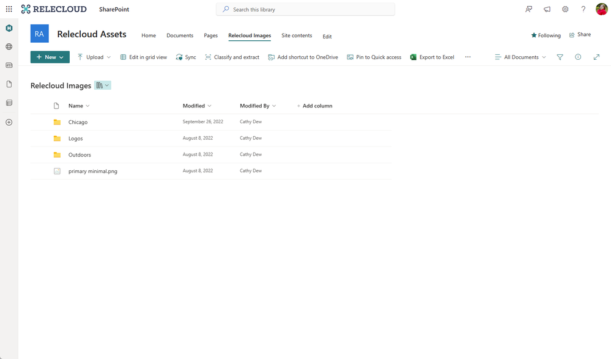Viewport: 611px width, 359px height.
Task: Open the Outdoors folder name
Action: pyautogui.click(x=80, y=155)
